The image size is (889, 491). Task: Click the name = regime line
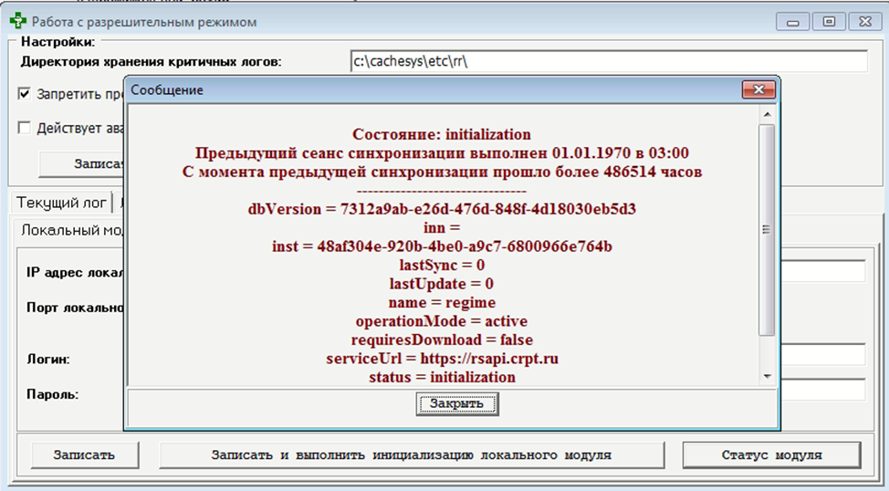click(x=442, y=302)
